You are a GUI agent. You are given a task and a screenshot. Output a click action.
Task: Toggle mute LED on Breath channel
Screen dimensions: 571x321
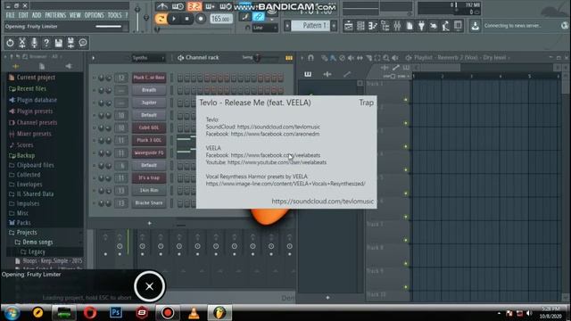click(94, 90)
